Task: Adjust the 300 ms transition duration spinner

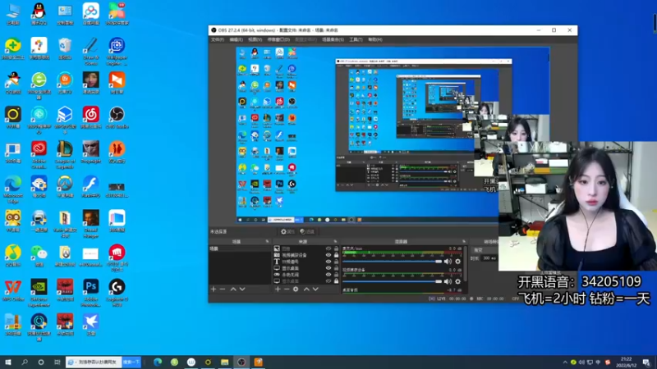Action: pyautogui.click(x=489, y=258)
